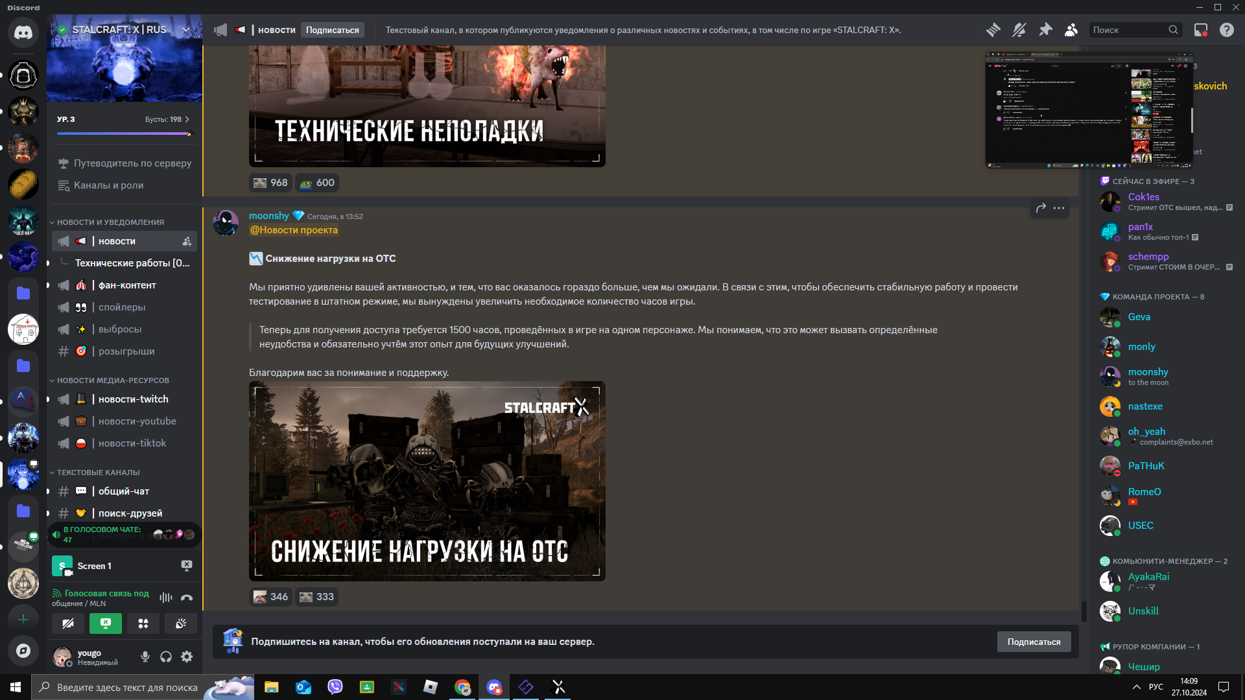The image size is (1245, 700).
Task: Open the inbox icon with red dot
Action: pos(1201,30)
